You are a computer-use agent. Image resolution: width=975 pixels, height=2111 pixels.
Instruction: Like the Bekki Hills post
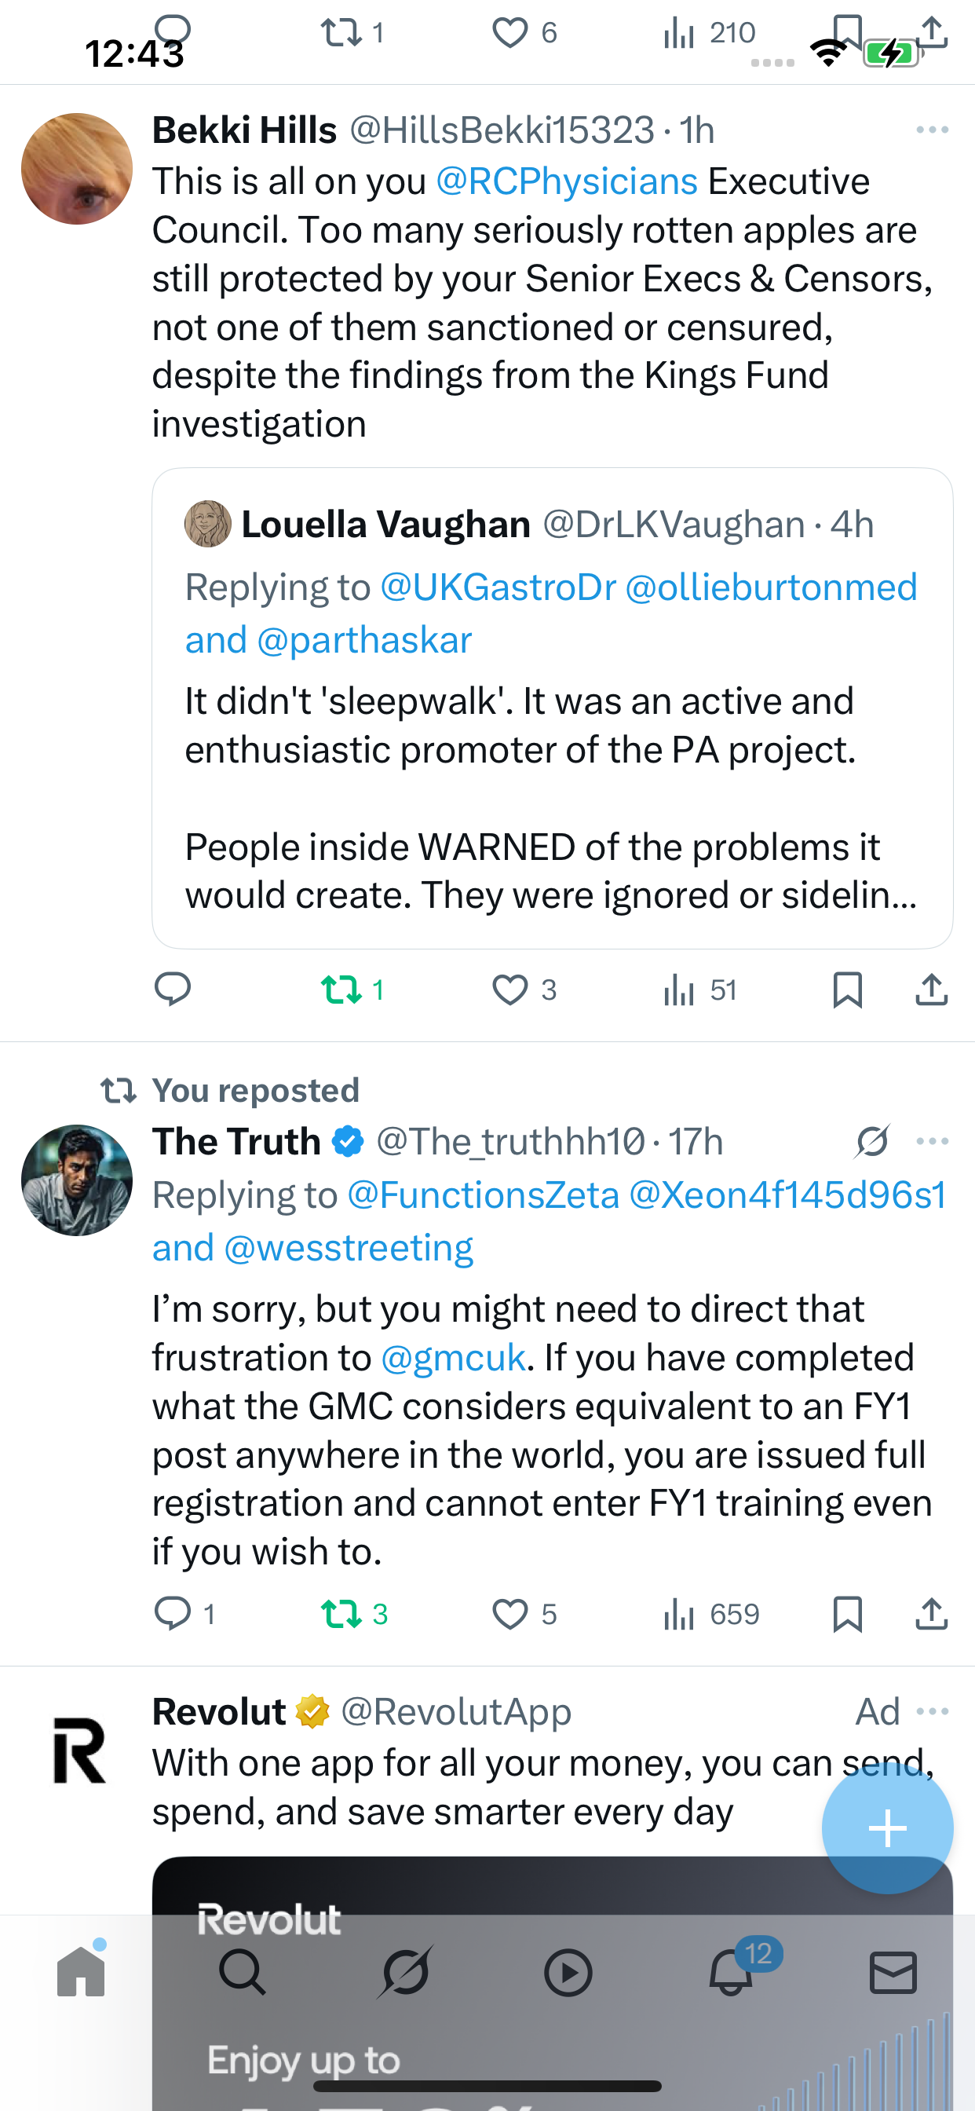(510, 989)
